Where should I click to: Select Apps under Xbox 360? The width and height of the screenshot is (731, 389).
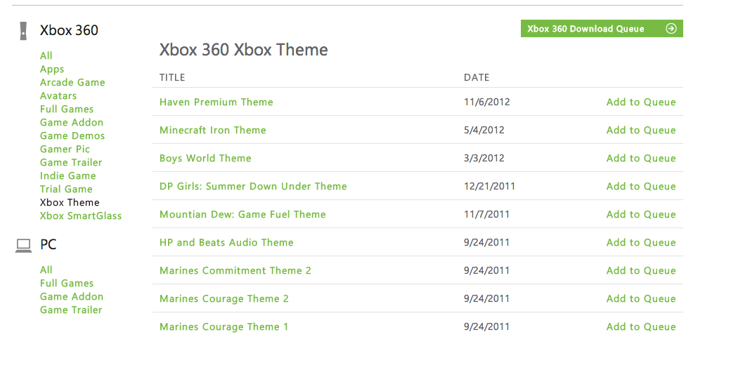(52, 69)
